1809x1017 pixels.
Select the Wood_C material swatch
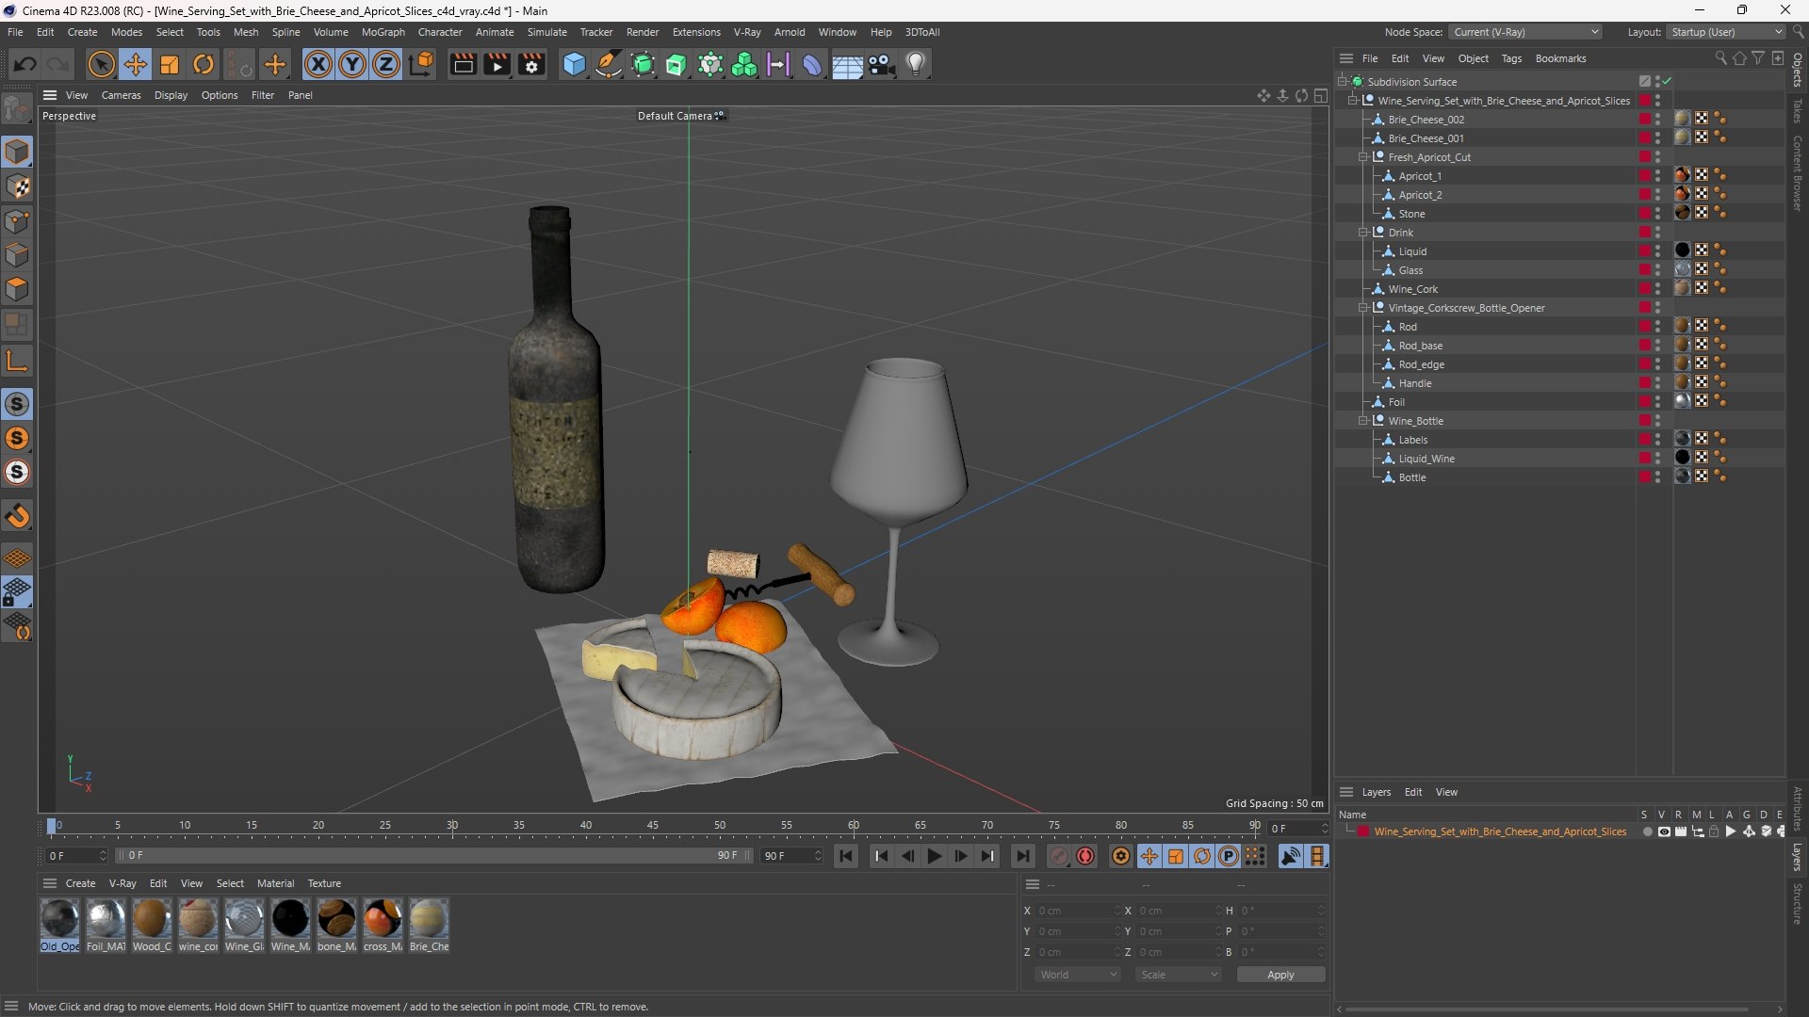pyautogui.click(x=152, y=925)
